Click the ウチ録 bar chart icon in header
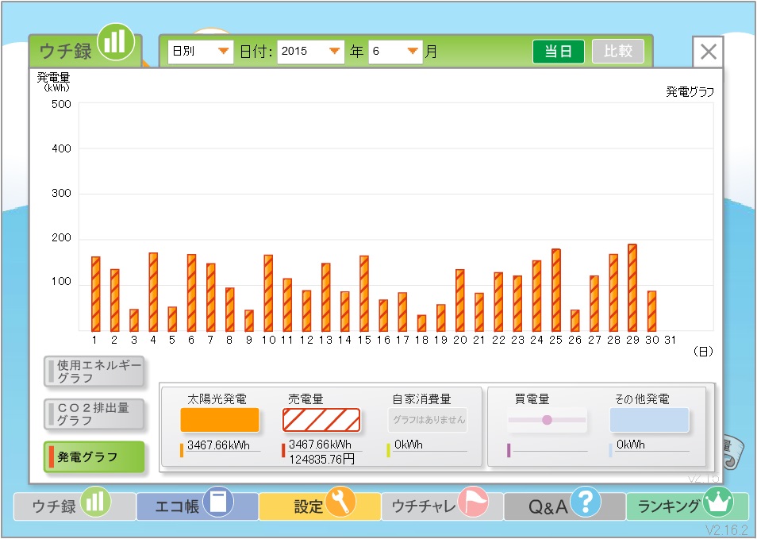This screenshot has height=539, width=757. 115,42
